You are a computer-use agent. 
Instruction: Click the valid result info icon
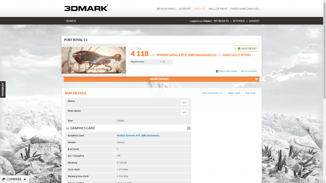click(239, 49)
